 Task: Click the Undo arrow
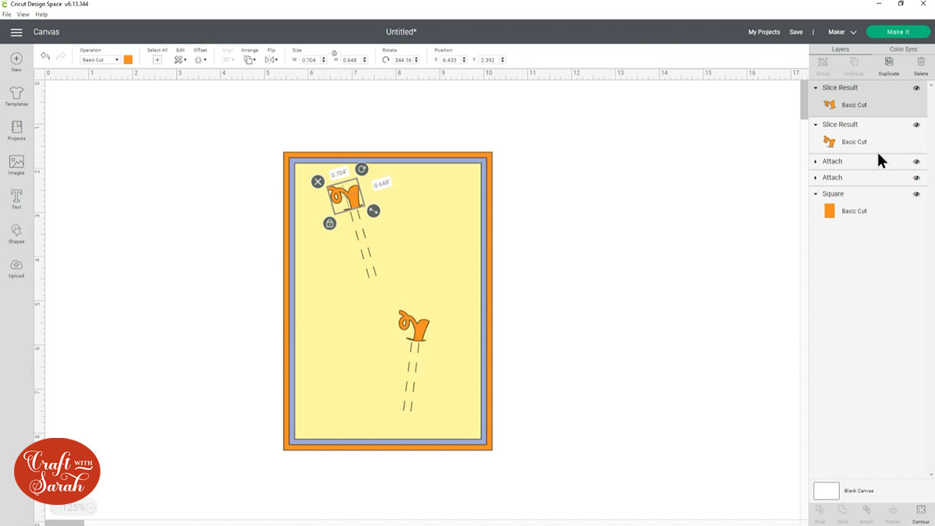point(45,57)
